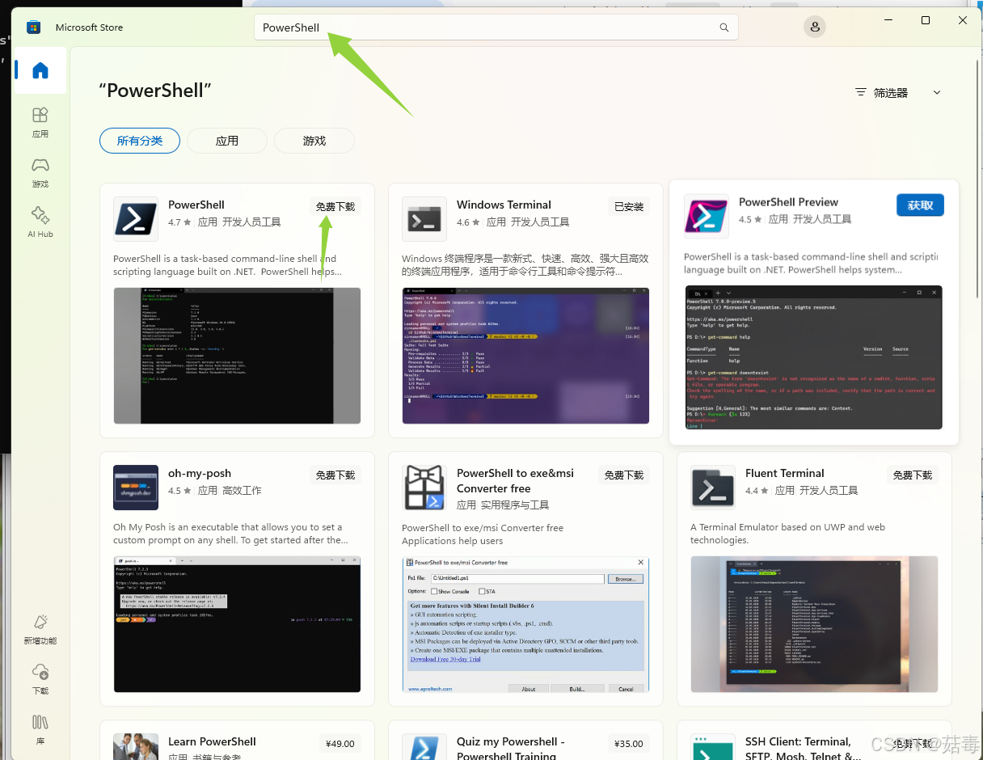Image resolution: width=983 pixels, height=760 pixels.
Task: Open the Windows Terminal screenshot thumbnail
Action: pyautogui.click(x=525, y=356)
